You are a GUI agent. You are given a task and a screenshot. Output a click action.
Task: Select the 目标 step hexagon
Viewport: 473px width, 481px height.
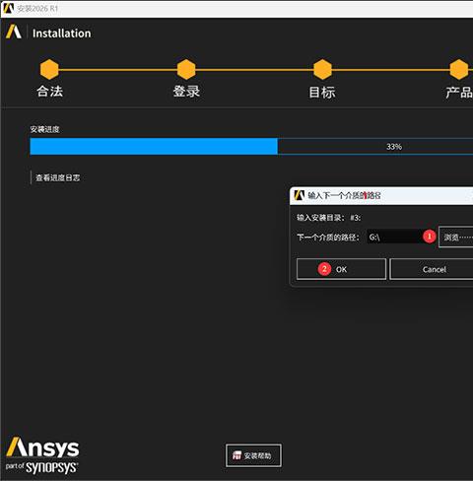point(322,69)
